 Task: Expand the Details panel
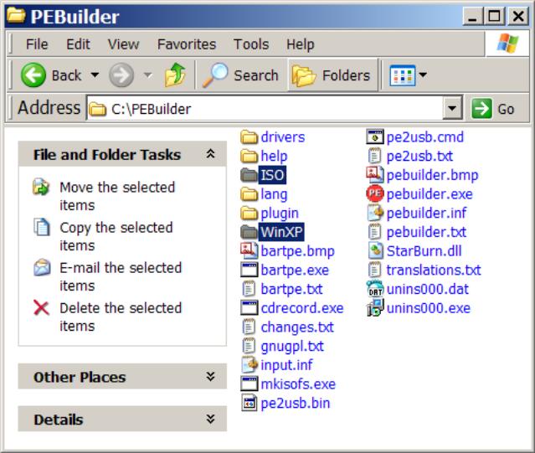[x=210, y=419]
